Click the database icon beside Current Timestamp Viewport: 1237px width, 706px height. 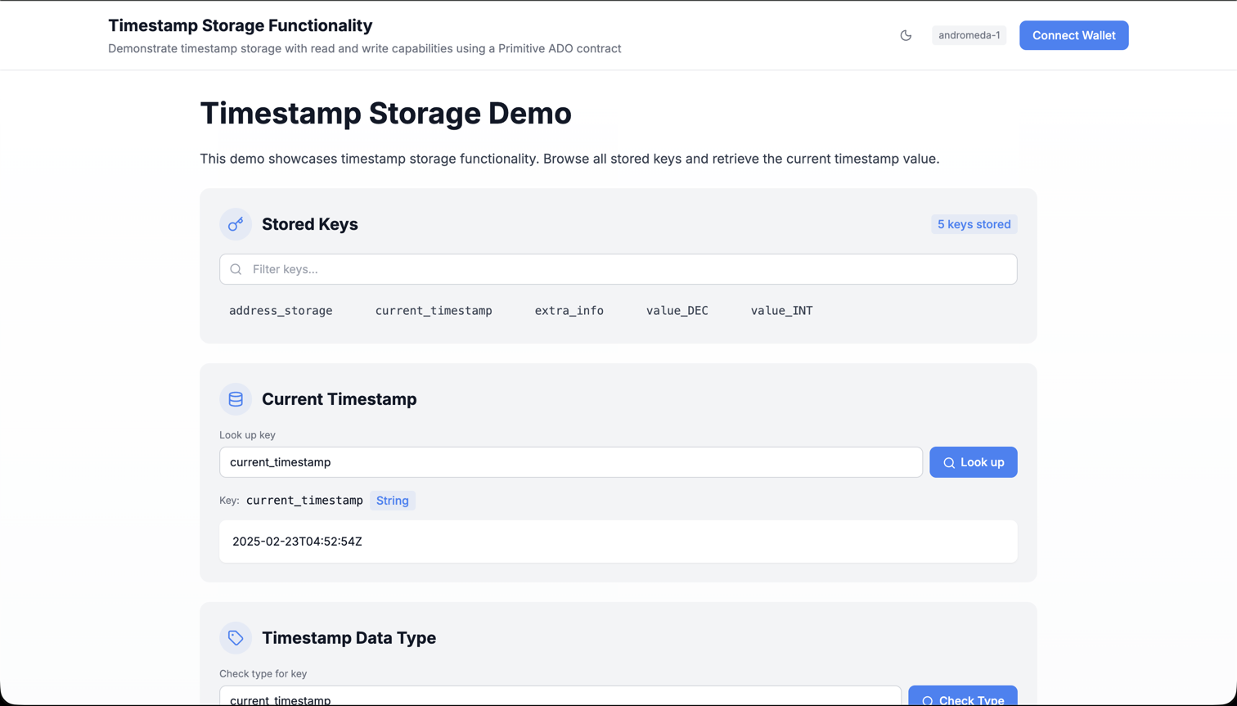[x=236, y=399]
